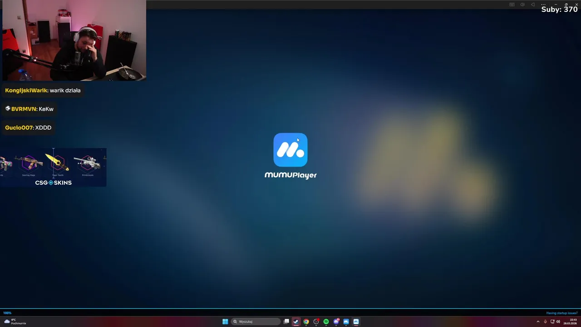581x327 pixels.
Task: Minimize the MuMuPlayer window
Action: click(556, 5)
